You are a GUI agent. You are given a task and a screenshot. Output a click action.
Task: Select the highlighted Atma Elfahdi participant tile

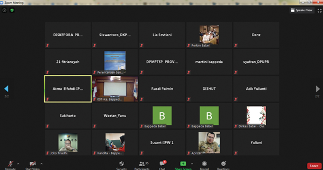pos(68,89)
